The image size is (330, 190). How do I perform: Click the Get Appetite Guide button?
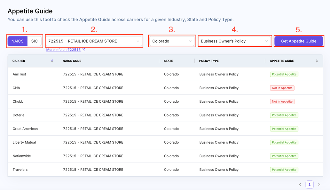coord(299,41)
